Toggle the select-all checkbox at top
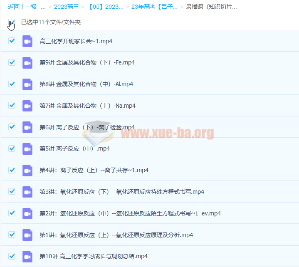Viewport: 299px width, 267px height. pos(12,22)
